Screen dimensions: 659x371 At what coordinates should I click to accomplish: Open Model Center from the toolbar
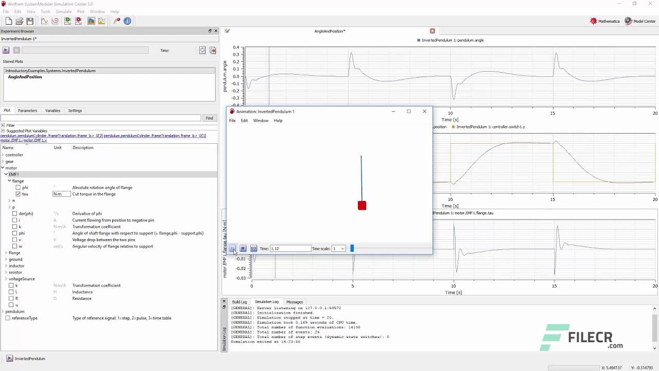(x=640, y=21)
